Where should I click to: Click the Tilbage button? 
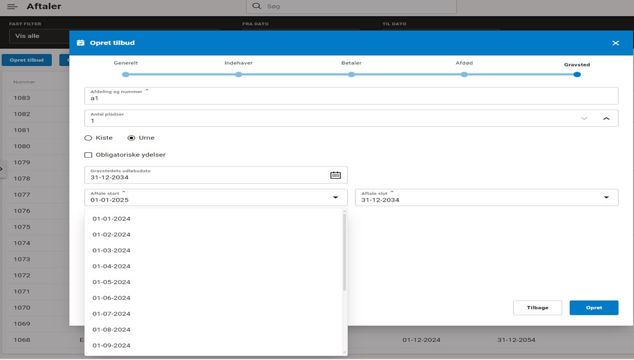point(537,308)
